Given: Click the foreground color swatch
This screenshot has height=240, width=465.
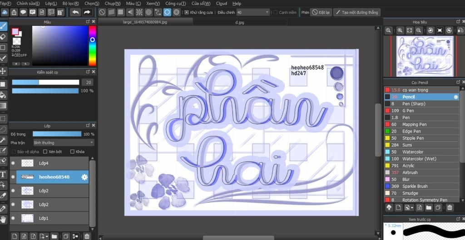Looking at the screenshot, I should [x=15, y=31].
